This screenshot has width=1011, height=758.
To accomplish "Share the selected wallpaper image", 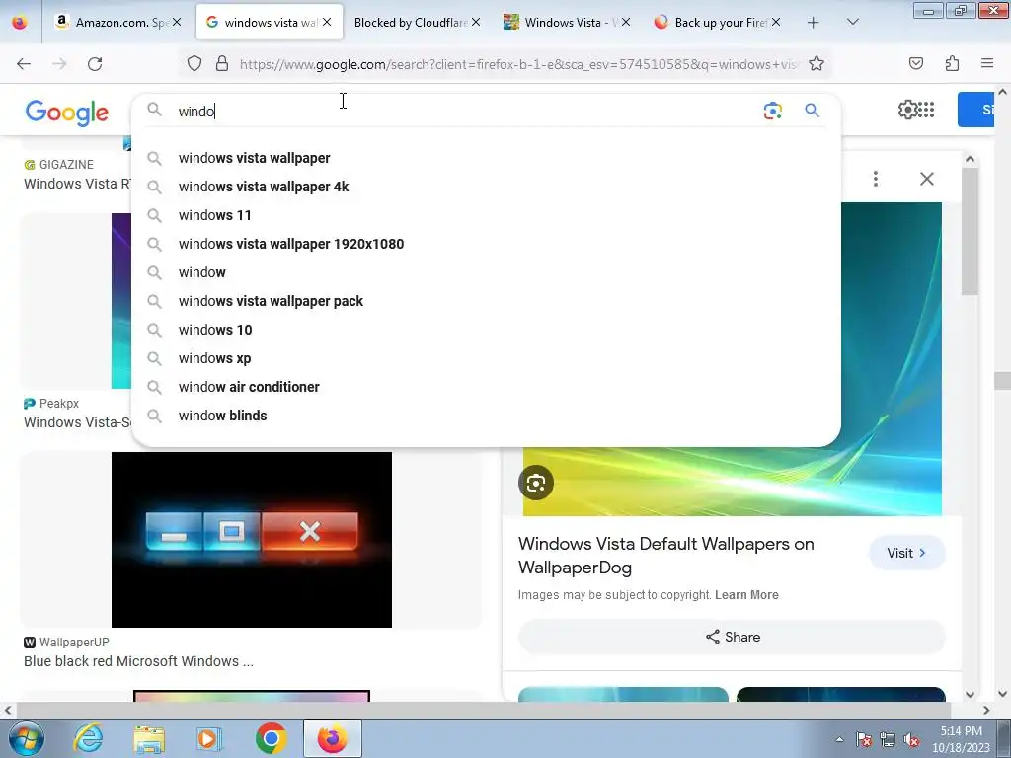I will [732, 637].
